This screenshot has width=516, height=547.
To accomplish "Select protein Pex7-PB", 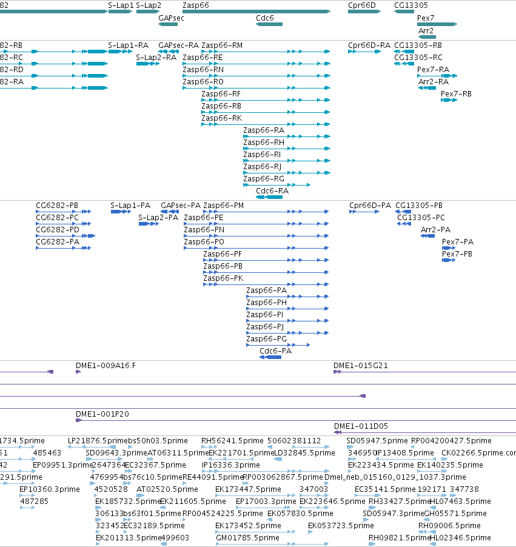I will click(x=449, y=260).
